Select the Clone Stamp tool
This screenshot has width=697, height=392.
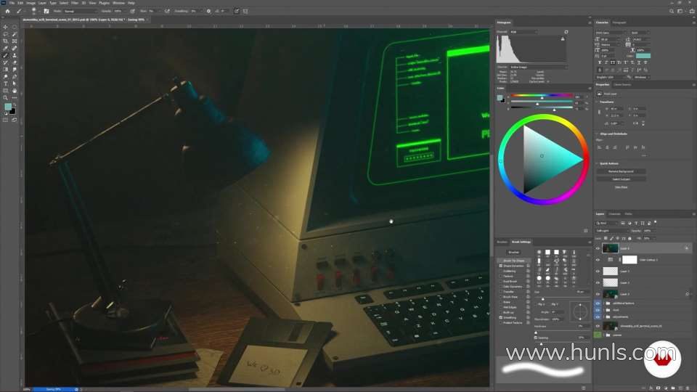[x=15, y=56]
